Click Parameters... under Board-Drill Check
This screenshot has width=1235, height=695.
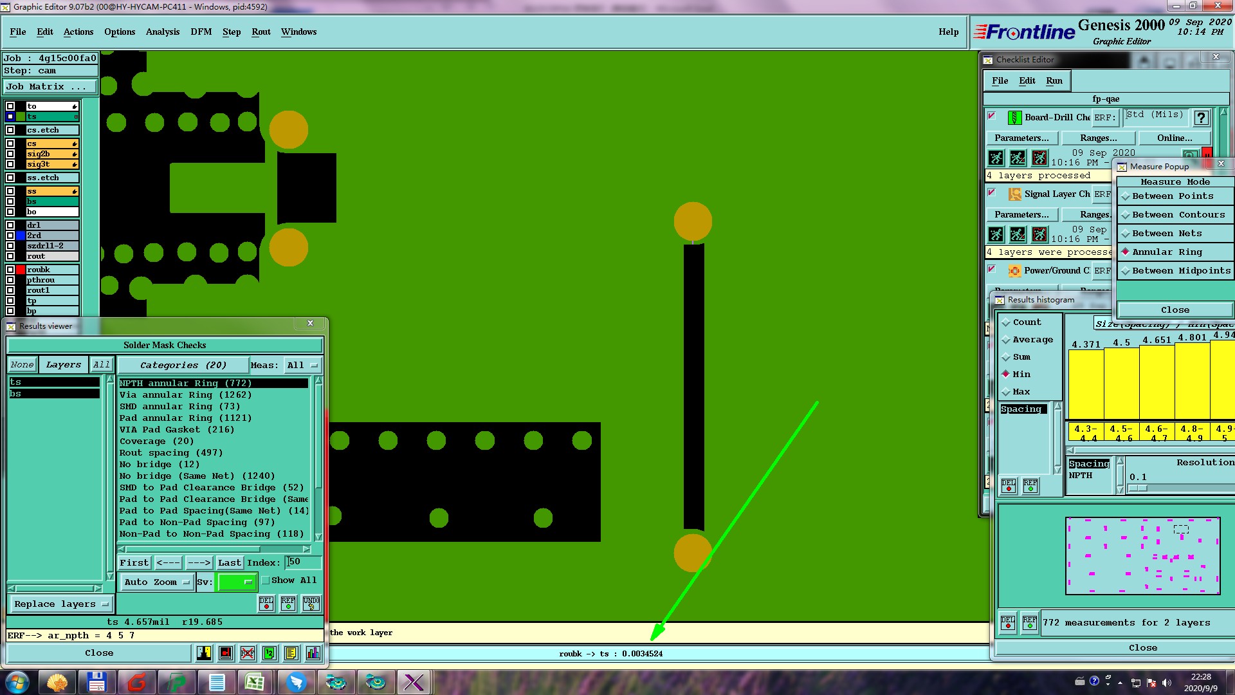(1021, 138)
